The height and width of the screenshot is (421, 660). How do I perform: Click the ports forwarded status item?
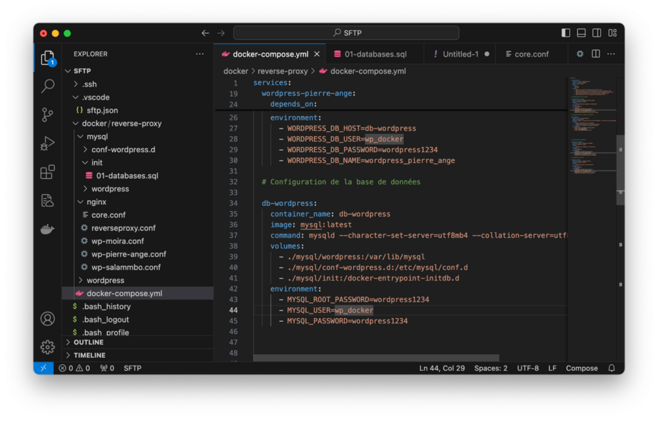[108, 368]
